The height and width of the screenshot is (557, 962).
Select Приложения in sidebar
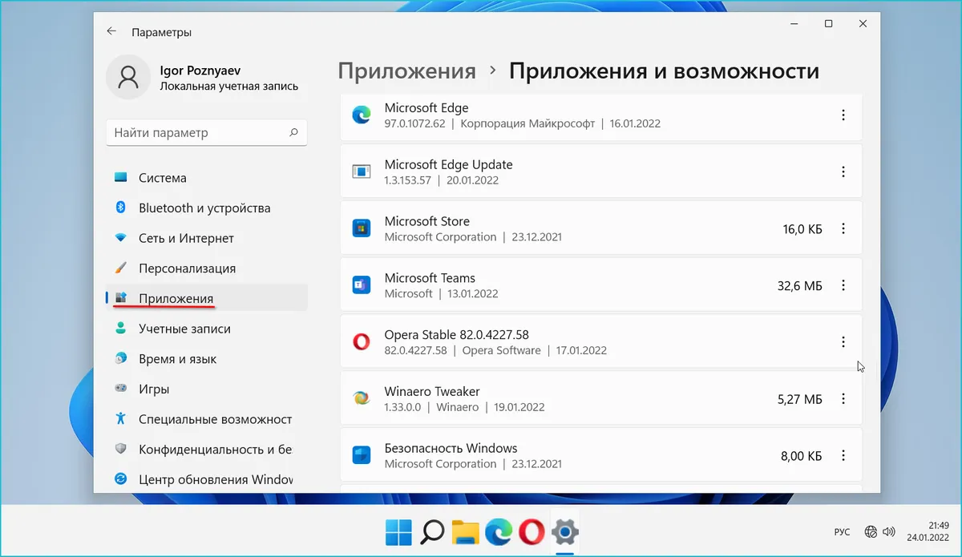click(207, 298)
